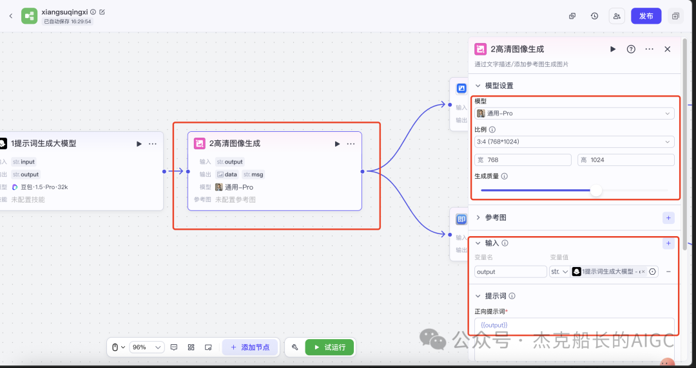Run node from side panel play icon
Screen dimensions: 696x368
[613, 49]
